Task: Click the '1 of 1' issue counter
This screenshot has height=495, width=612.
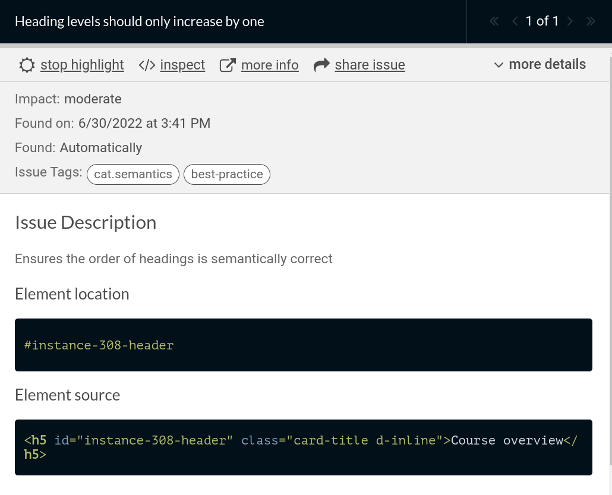Action: point(542,21)
